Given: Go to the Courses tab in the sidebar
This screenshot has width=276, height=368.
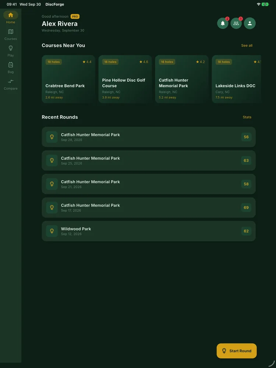Looking at the screenshot, I should [x=11, y=34].
